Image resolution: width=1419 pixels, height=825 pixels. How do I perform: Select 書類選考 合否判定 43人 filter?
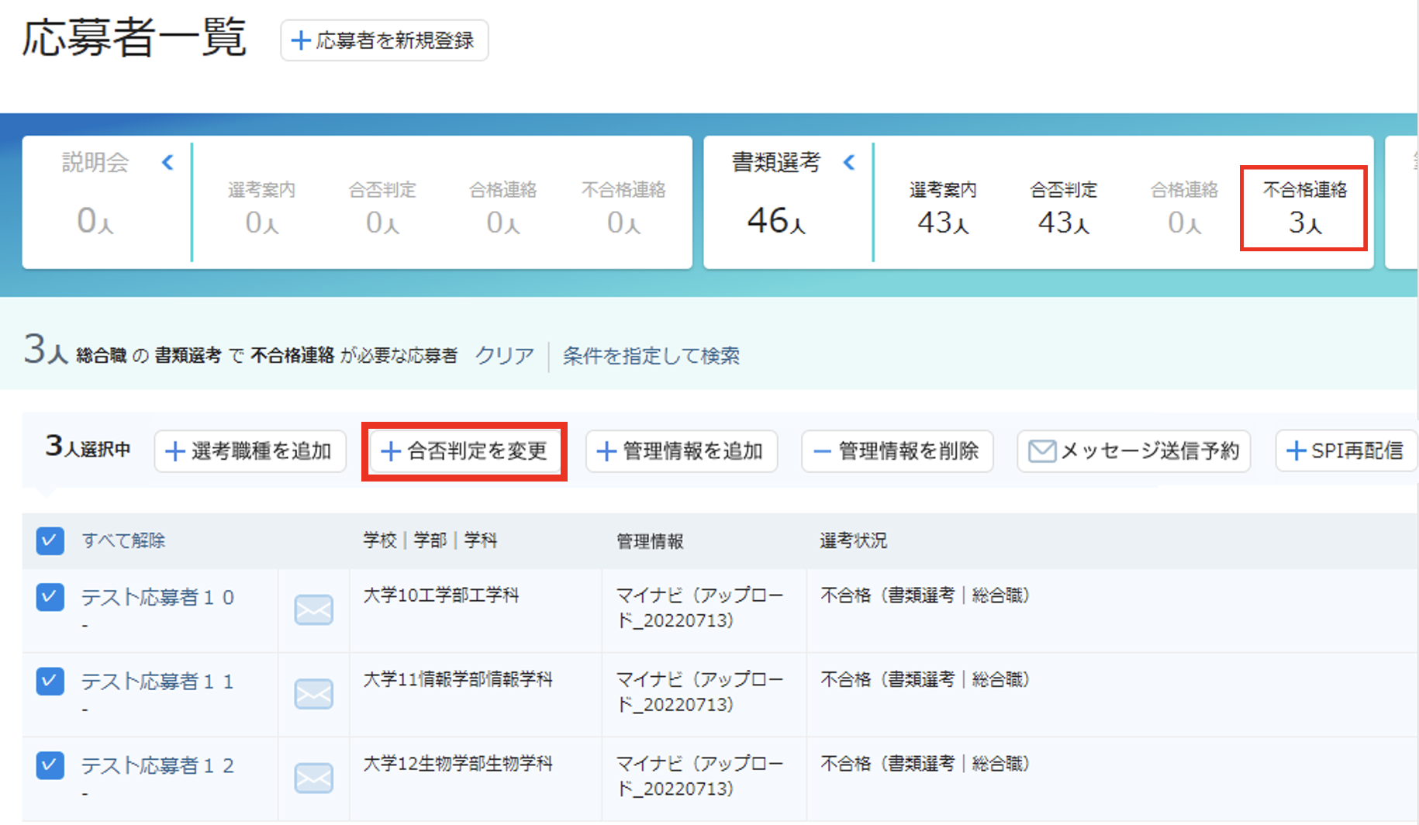tap(1064, 208)
